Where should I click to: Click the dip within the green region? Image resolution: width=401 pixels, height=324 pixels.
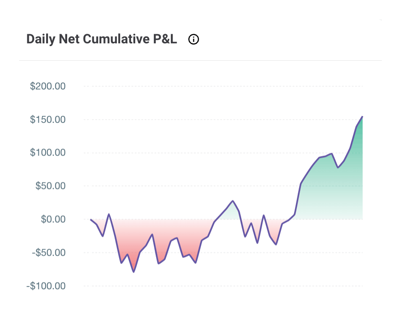(338, 167)
